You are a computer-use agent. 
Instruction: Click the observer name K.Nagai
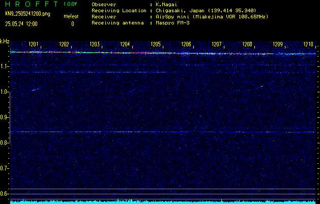pos(166,4)
